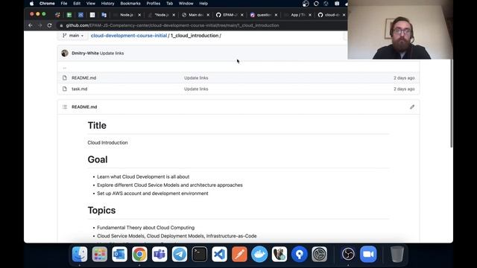The image size is (477, 268).
Task: Launch Zoom from the dock
Action: point(368,254)
